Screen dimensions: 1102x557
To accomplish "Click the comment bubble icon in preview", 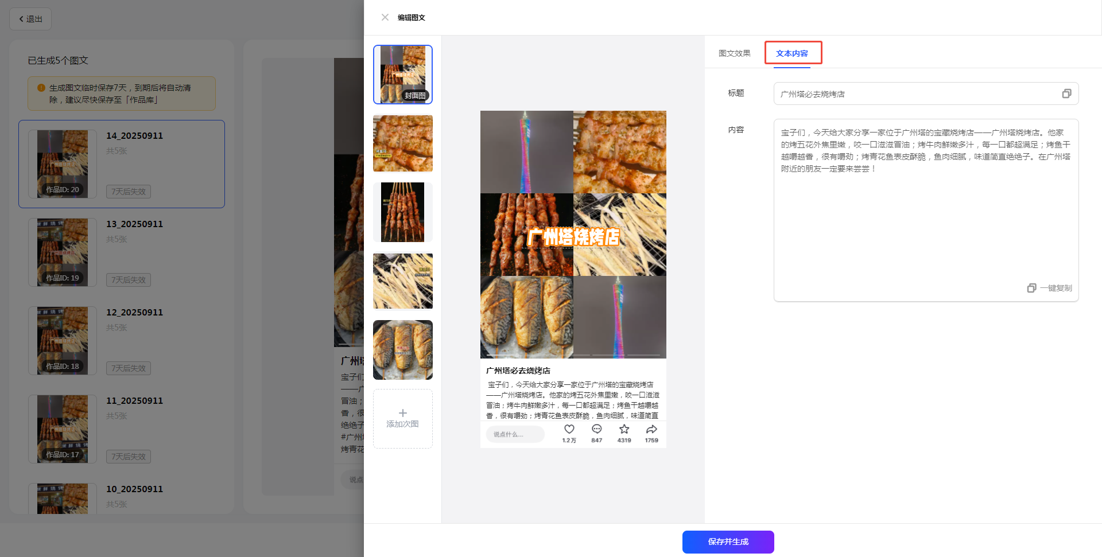I will (x=597, y=429).
